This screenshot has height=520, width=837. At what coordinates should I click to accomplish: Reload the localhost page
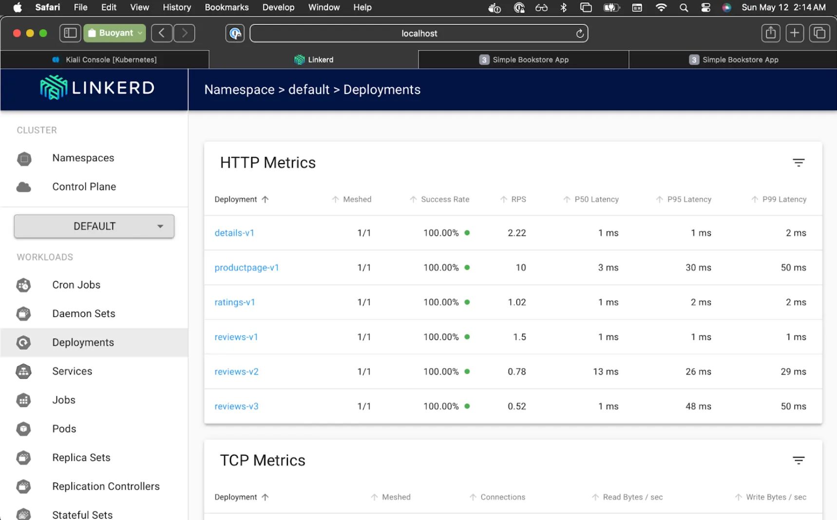(580, 34)
